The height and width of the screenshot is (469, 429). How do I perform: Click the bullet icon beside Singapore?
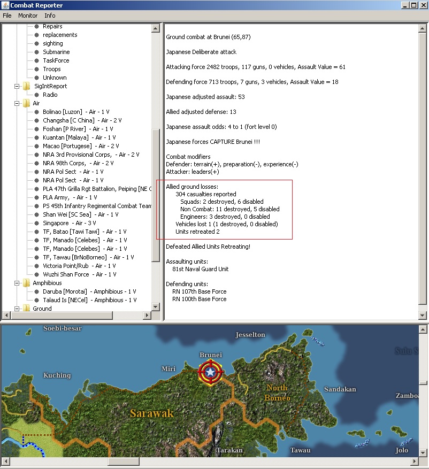[x=36, y=223]
